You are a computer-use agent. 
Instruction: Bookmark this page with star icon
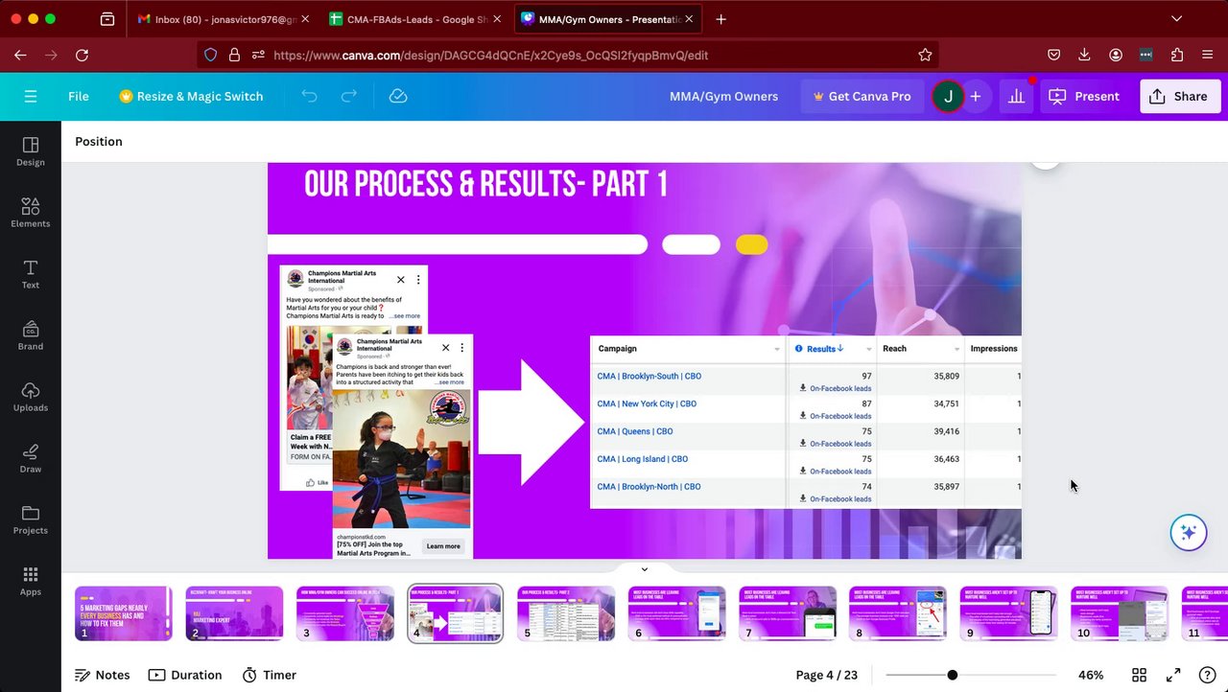925,56
